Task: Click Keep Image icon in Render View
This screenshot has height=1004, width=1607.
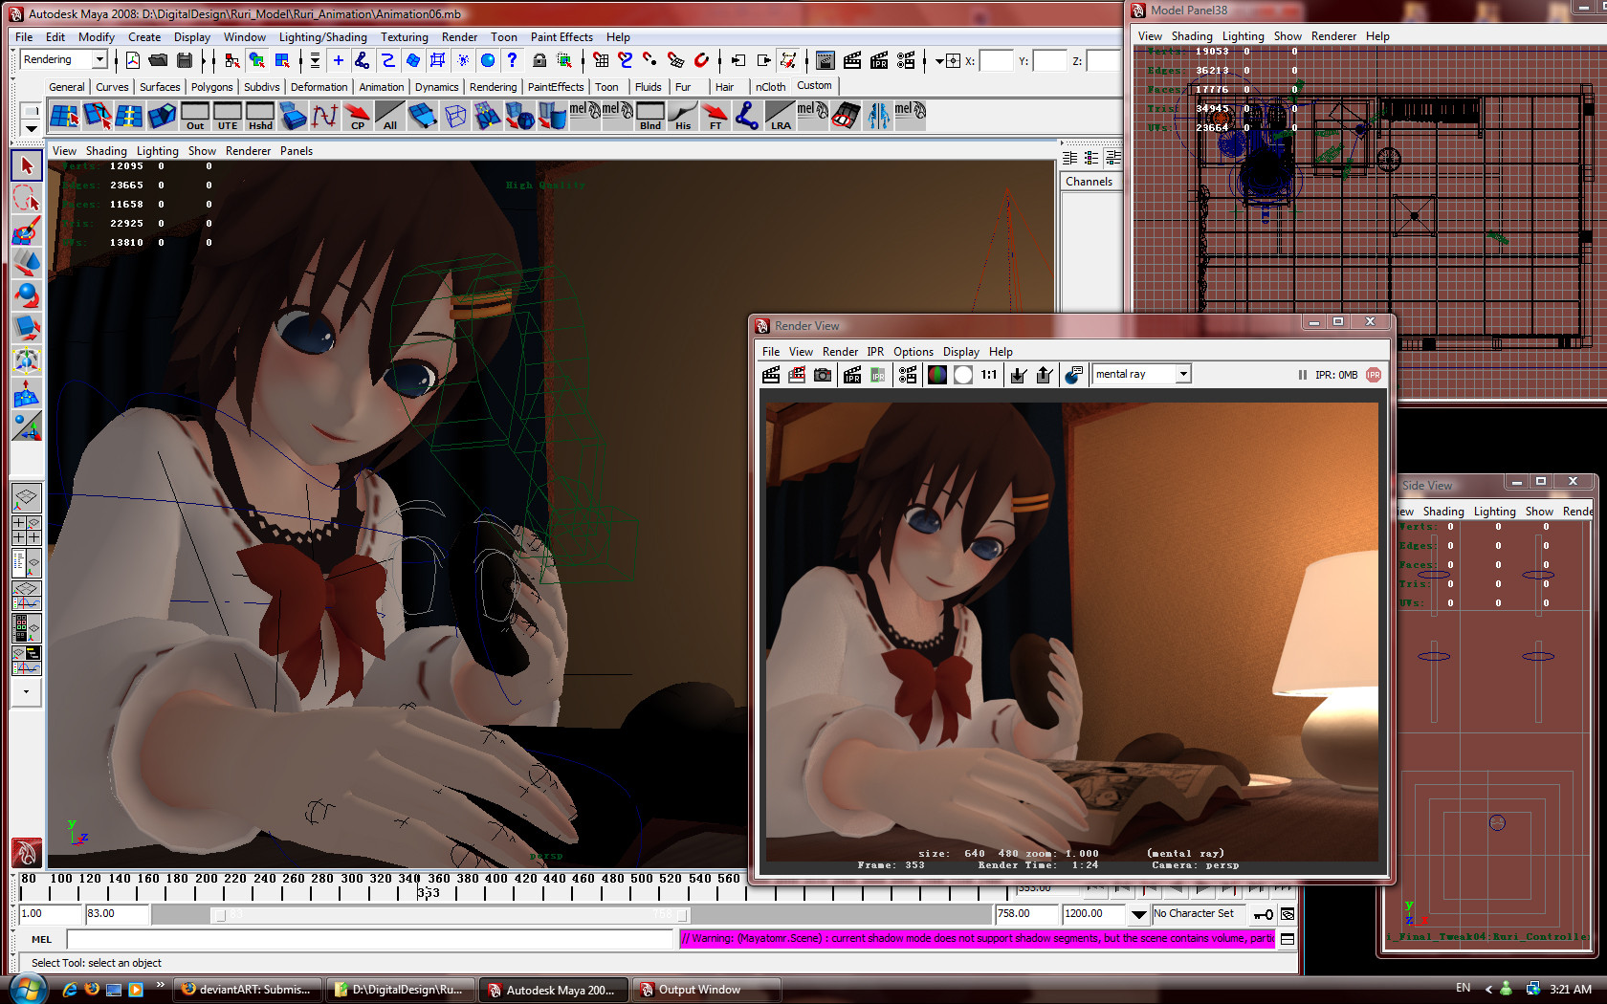Action: tap(1019, 375)
